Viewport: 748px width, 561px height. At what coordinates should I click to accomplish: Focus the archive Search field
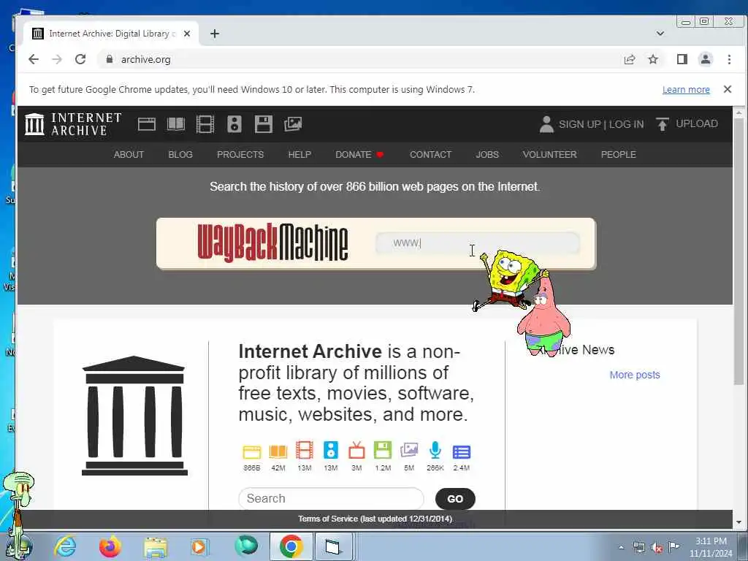[x=331, y=498]
